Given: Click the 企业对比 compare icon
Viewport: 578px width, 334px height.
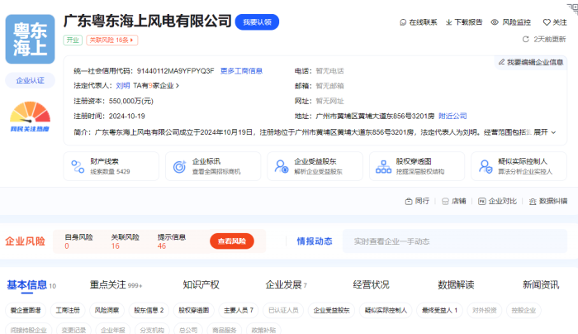Looking at the screenshot, I should coord(481,202).
